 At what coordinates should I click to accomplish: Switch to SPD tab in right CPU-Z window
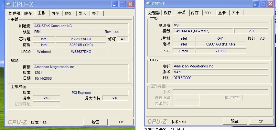click(208, 13)
